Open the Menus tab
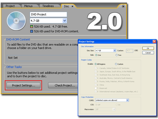 28,6
